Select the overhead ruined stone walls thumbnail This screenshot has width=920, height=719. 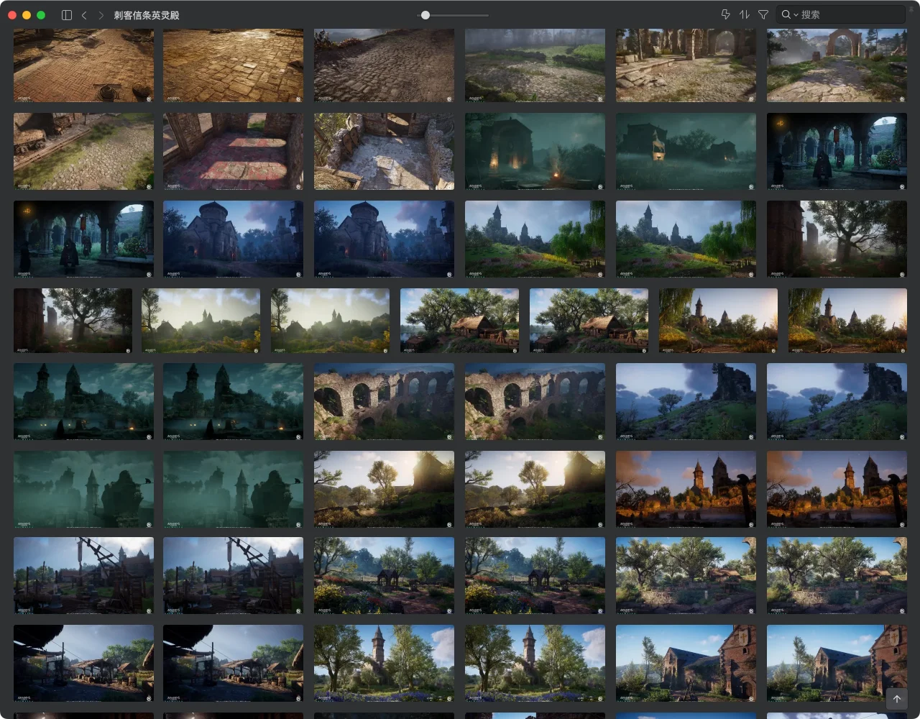(x=384, y=151)
